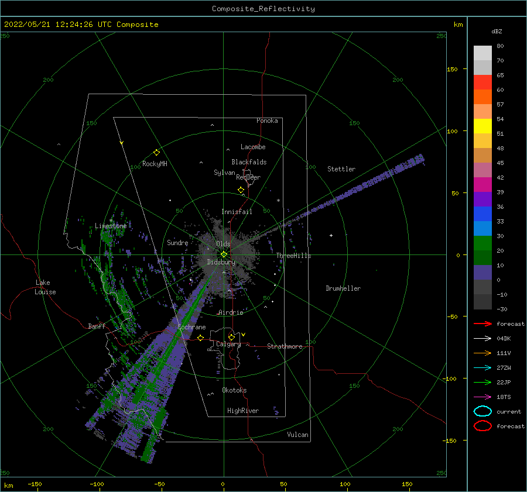
Task: Click the white 04DK arrow icon
Action: (482, 338)
